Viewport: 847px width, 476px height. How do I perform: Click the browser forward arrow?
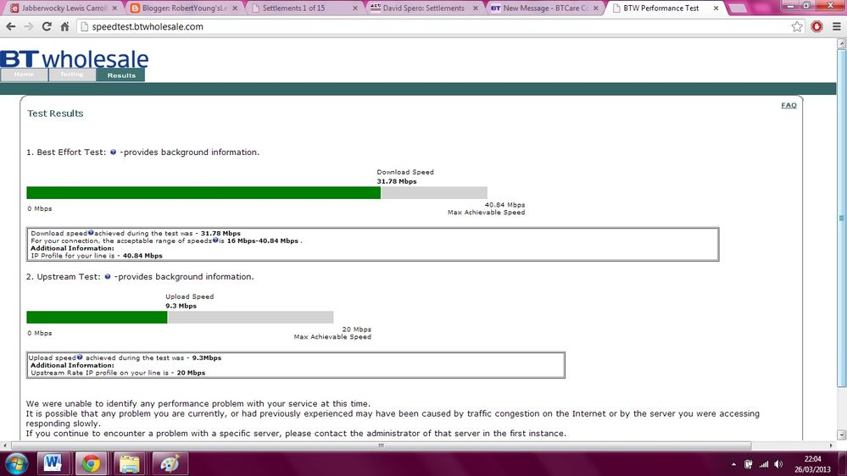coord(29,26)
